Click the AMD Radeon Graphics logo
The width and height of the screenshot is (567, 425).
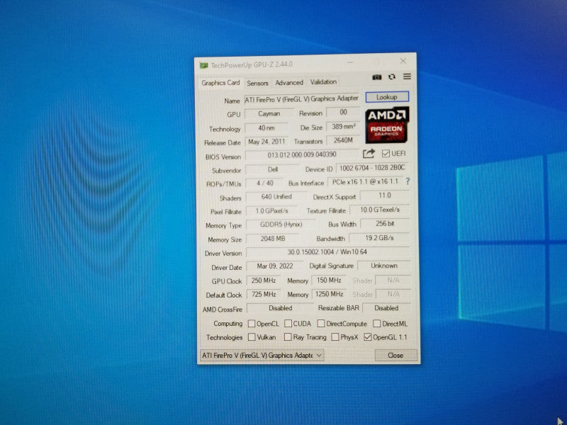(387, 125)
